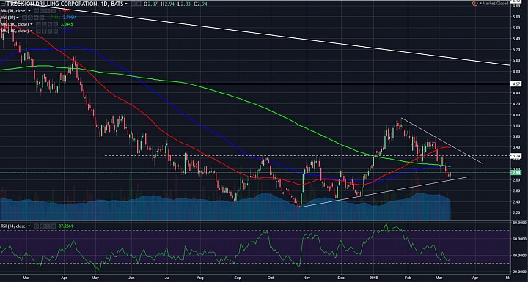Viewport: 528px width, 282px height.
Task: Click the 37.2661 RSI value
Action: coord(66,226)
